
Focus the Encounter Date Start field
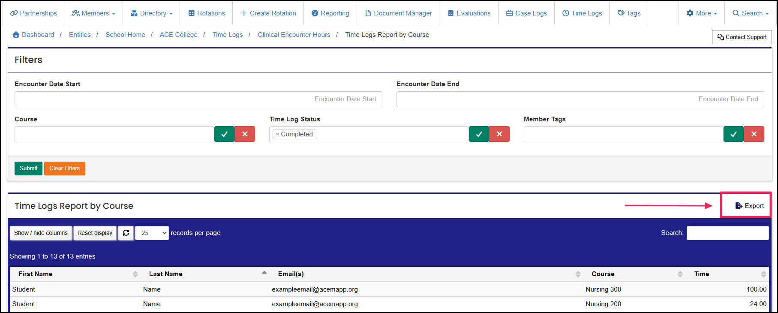pos(198,99)
